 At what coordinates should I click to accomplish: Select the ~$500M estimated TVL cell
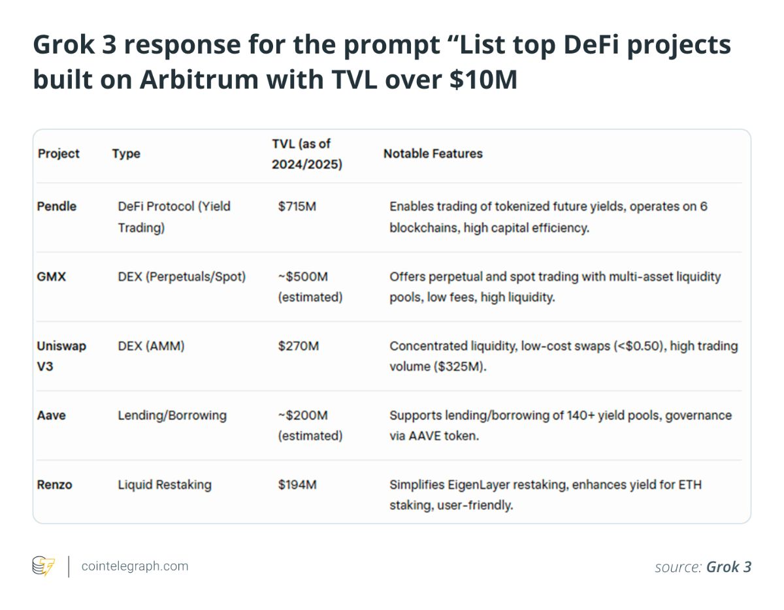(x=310, y=287)
